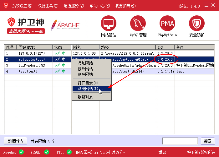Click the 新建网站 button
The image size is (219, 157).
pos(15,141)
